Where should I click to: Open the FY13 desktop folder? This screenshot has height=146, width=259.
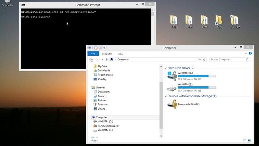(x=174, y=22)
